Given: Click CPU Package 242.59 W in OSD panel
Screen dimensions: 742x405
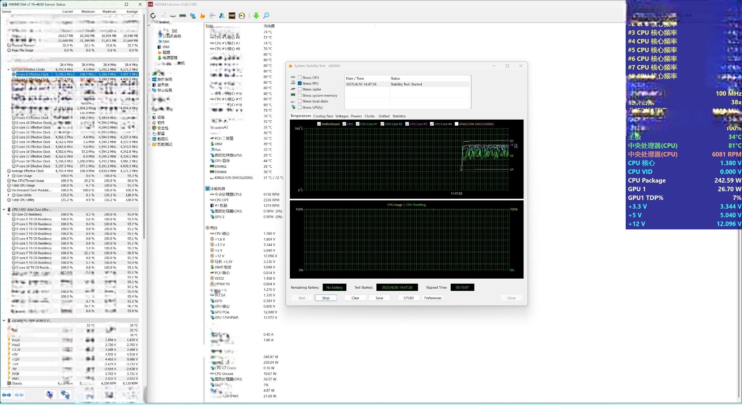Looking at the screenshot, I should (684, 180).
